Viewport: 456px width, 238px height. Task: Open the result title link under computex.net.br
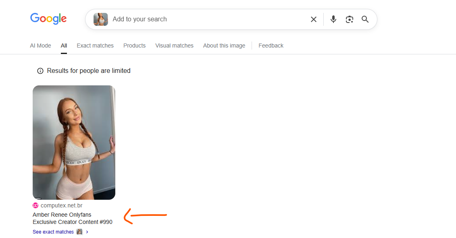(72, 218)
